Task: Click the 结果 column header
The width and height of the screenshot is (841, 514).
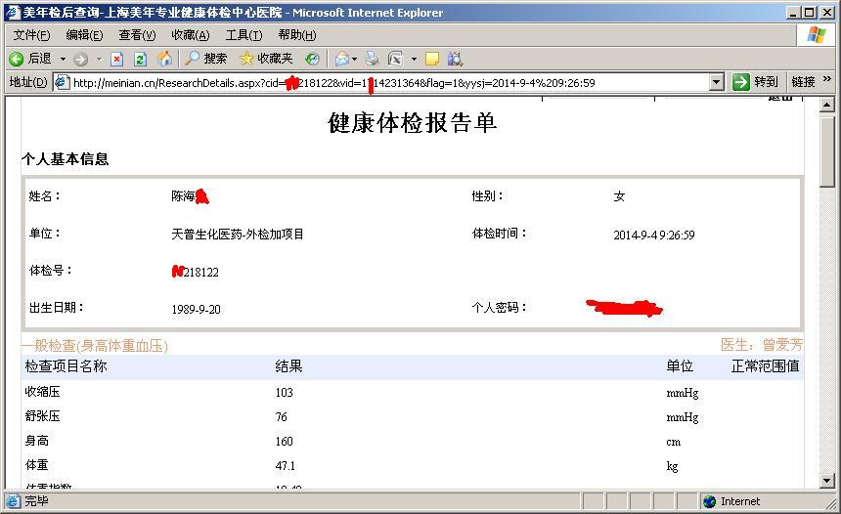Action: (288, 366)
